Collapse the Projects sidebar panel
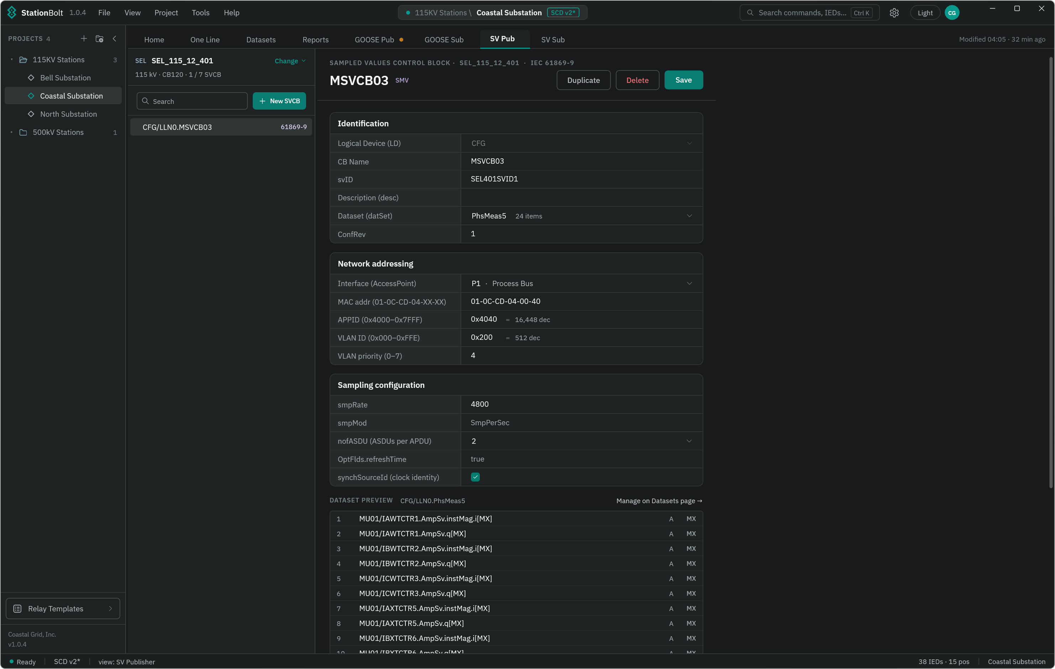 pos(114,38)
